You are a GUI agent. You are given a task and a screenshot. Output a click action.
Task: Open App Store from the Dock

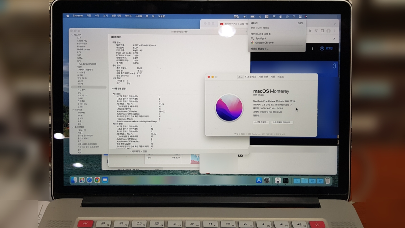[259, 181]
